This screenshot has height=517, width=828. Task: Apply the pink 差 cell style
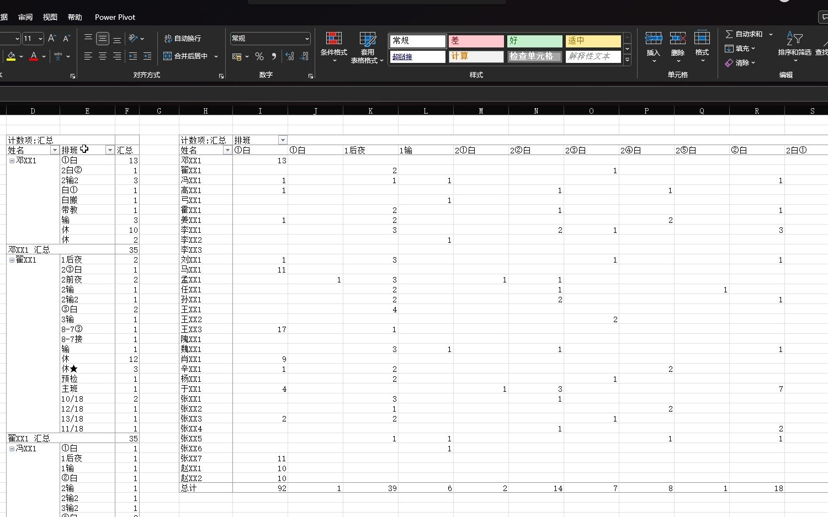click(476, 41)
